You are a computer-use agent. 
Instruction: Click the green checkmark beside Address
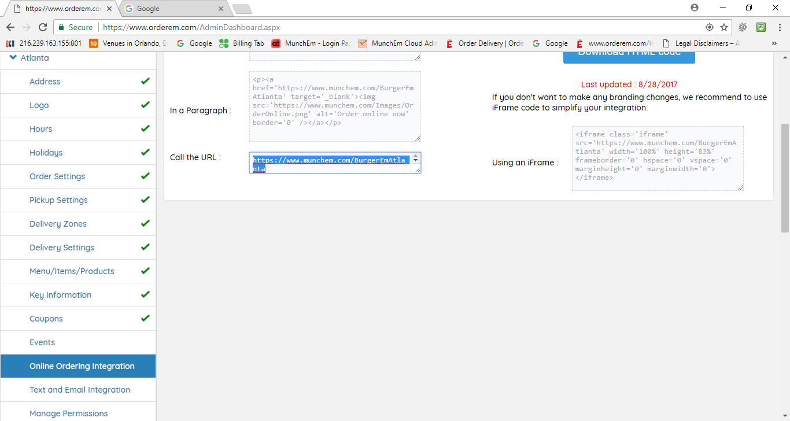(x=145, y=82)
